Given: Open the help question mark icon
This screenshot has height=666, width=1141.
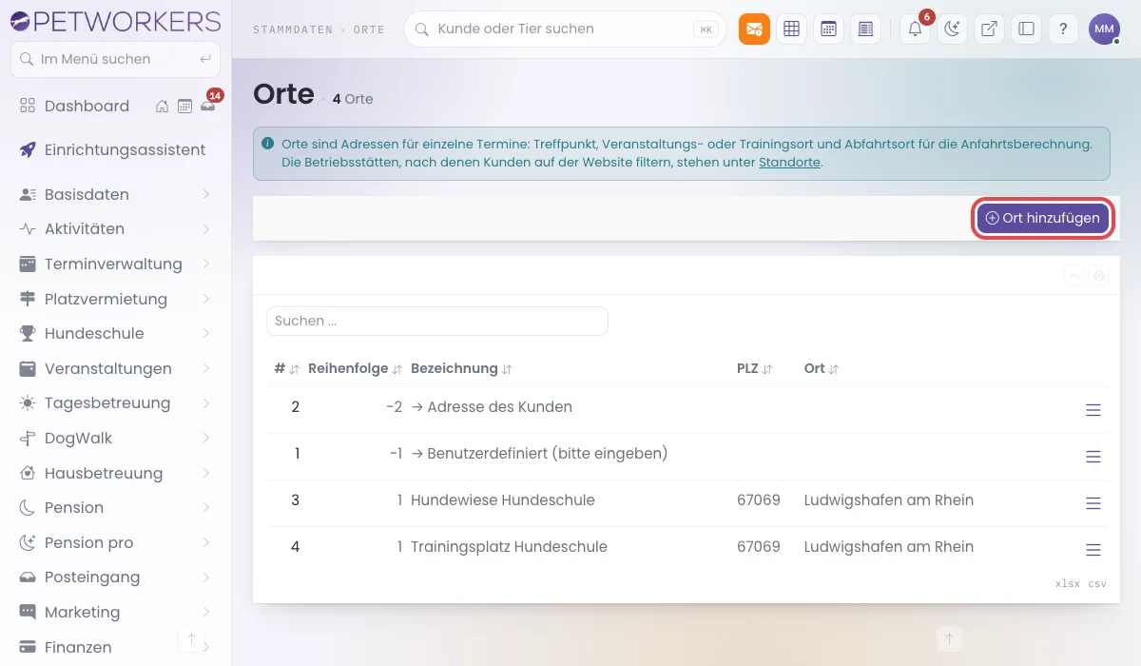Looking at the screenshot, I should coord(1063,29).
